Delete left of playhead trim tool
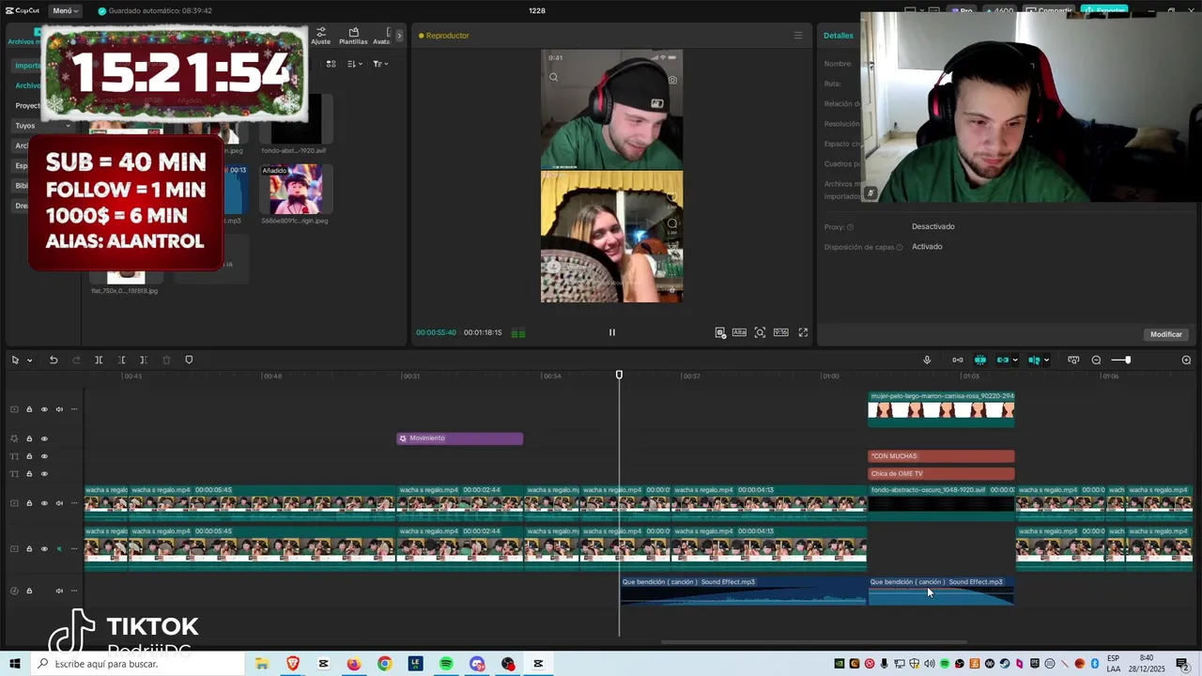 [x=121, y=360]
